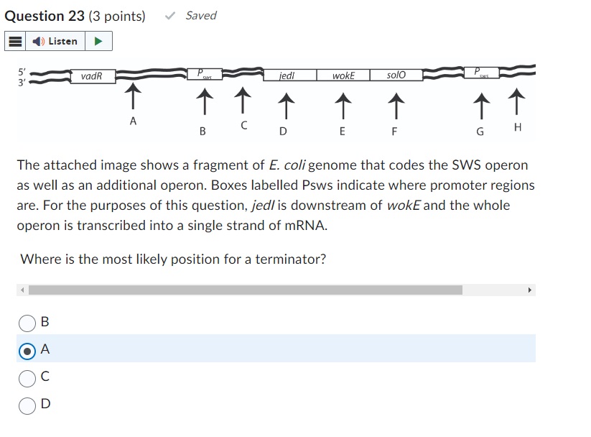Select answer choice B
The height and width of the screenshot is (437, 591).
point(27,323)
